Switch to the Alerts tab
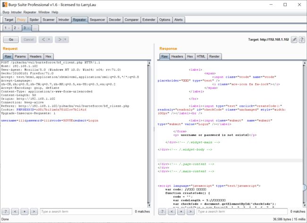 179,20
